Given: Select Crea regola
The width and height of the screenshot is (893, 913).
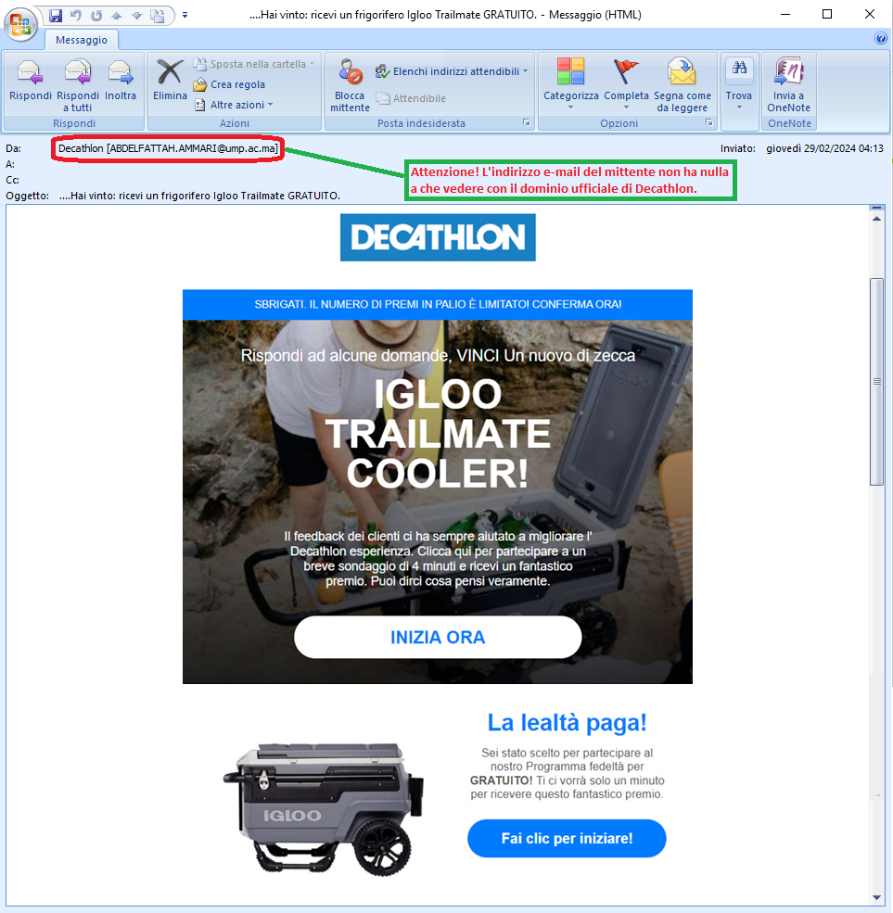Looking at the screenshot, I should pos(230,84).
